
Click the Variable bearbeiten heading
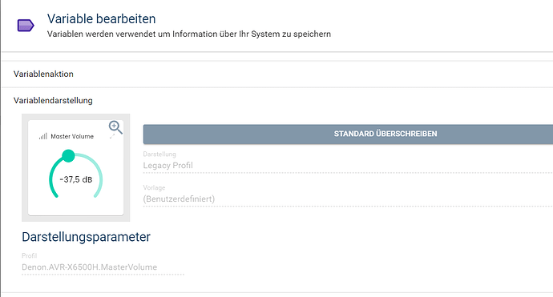click(102, 19)
